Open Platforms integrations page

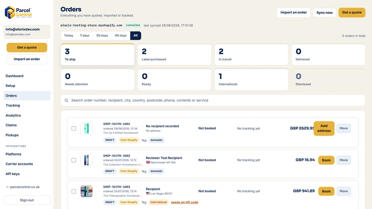coord(27,154)
